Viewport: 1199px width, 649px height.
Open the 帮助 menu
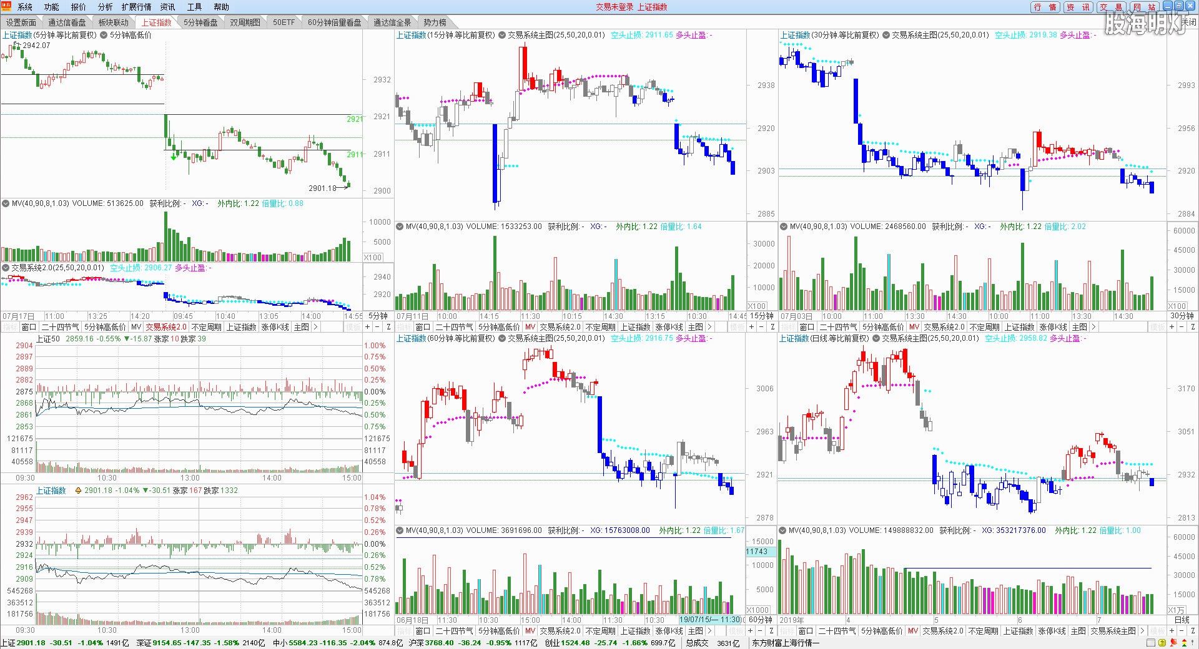pyautogui.click(x=222, y=7)
